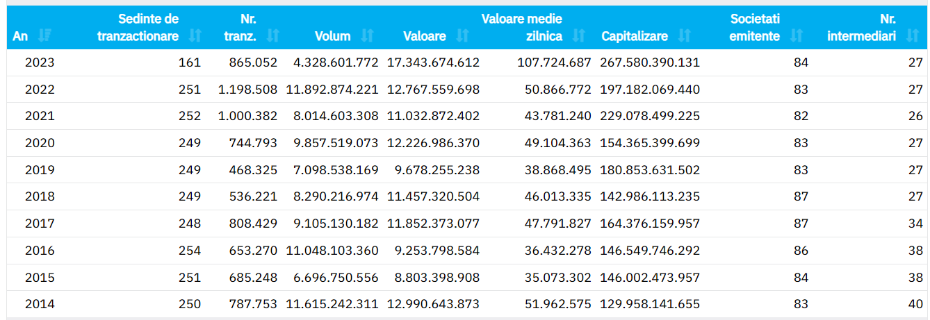Click intermediaries count 40 in 2014 row
The width and height of the screenshot is (930, 320).
[915, 304]
